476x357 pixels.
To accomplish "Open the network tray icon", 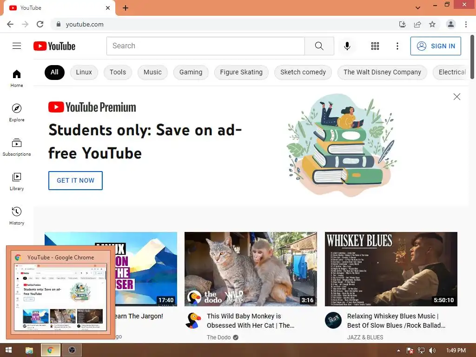I will (421, 350).
